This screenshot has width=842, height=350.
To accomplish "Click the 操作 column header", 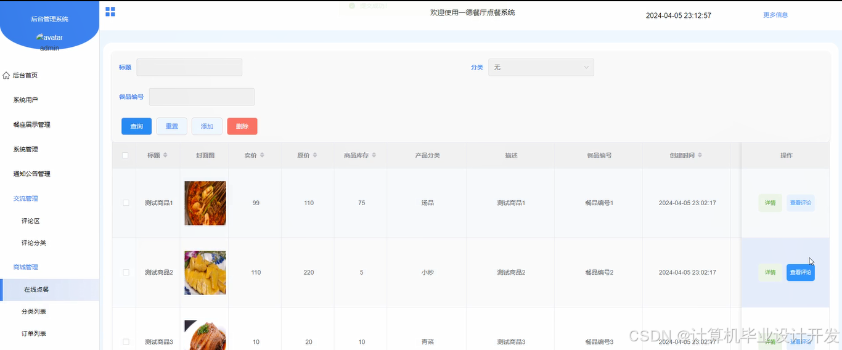I will [786, 155].
